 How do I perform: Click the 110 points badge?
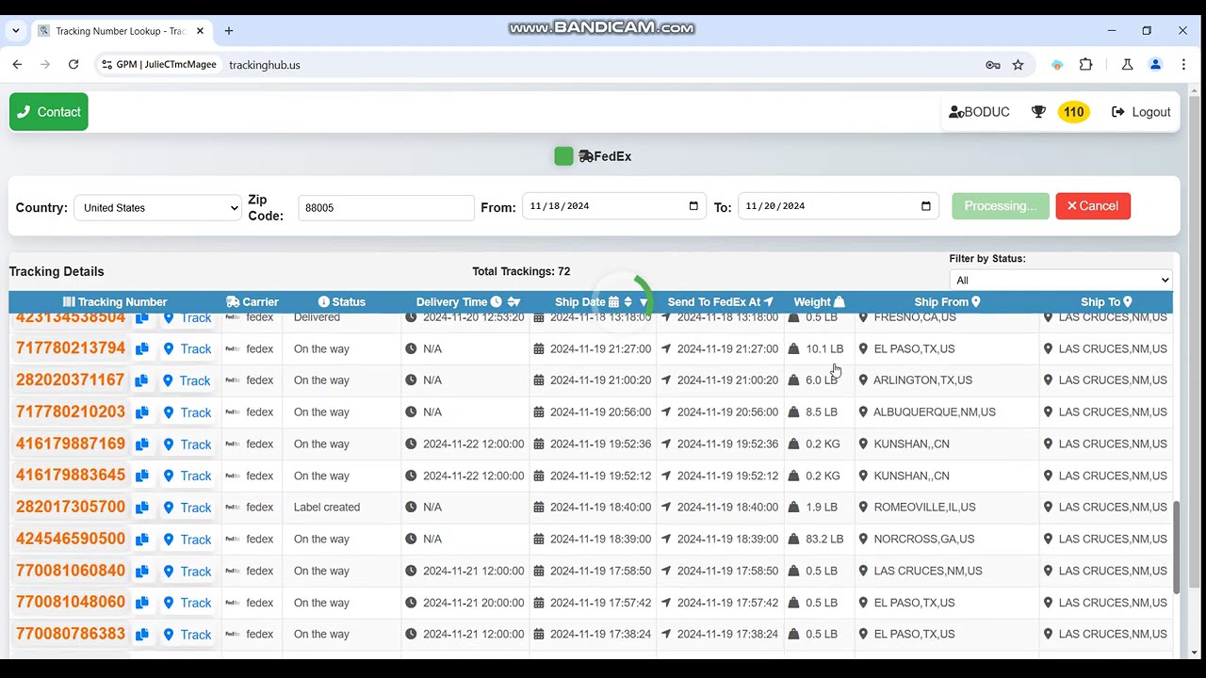tap(1073, 112)
